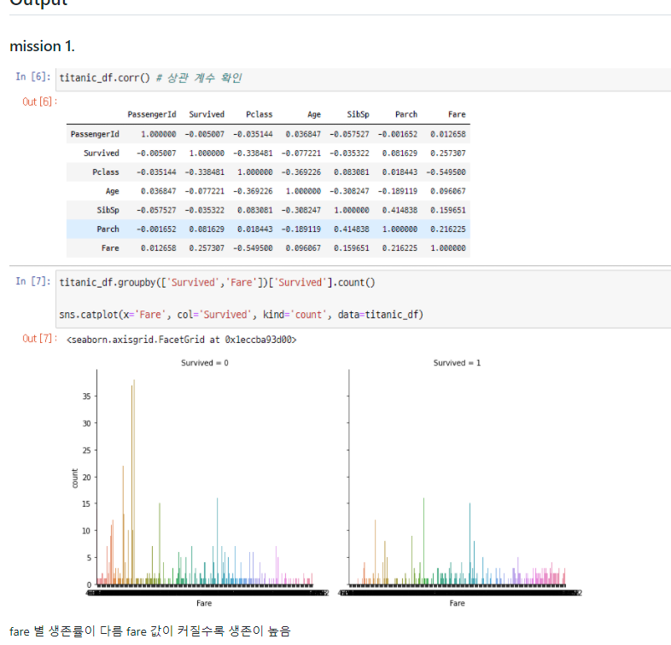The width and height of the screenshot is (671, 645).
Task: Click the Survived = 1 plot title
Action: [x=457, y=363]
